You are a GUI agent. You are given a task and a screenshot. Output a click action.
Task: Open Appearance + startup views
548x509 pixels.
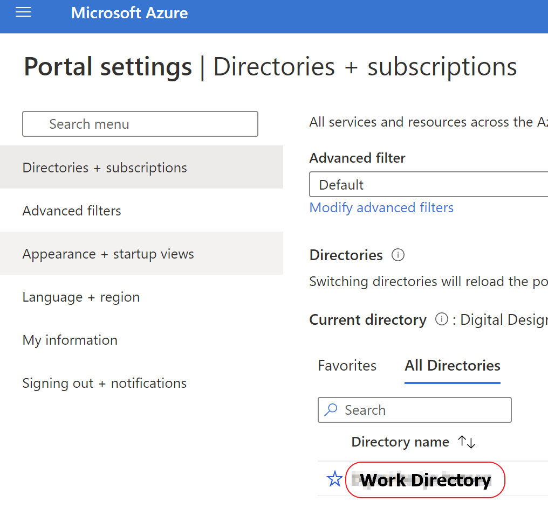point(141,254)
